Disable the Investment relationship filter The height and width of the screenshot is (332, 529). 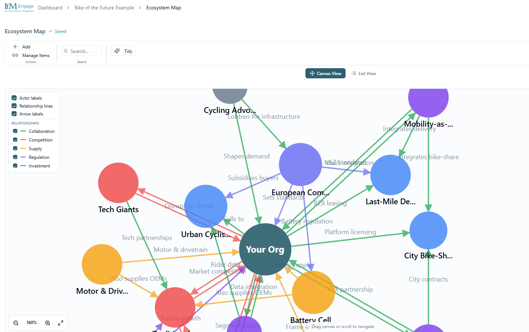tap(15, 166)
